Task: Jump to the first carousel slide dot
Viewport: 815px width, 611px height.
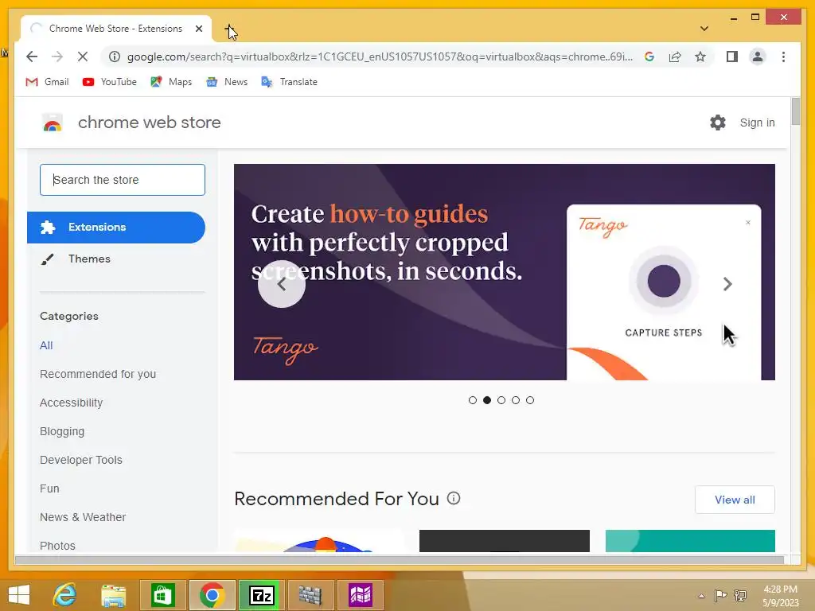Action: pyautogui.click(x=473, y=400)
